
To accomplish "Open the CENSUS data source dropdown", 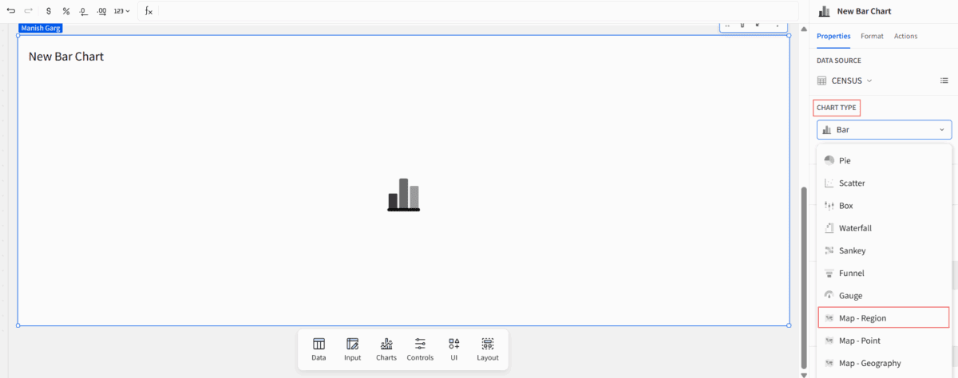I will 852,81.
